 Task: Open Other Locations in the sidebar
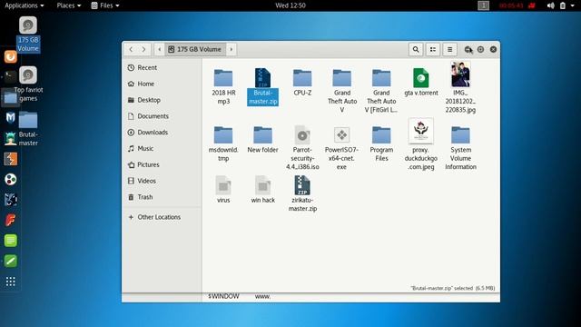162,217
